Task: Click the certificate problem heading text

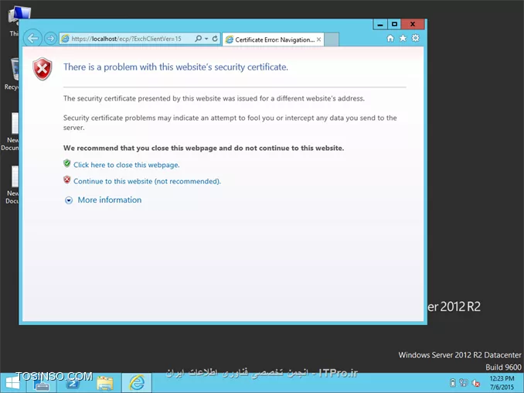Action: [175, 67]
